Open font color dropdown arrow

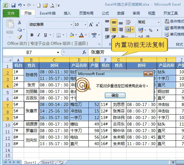point(86,35)
